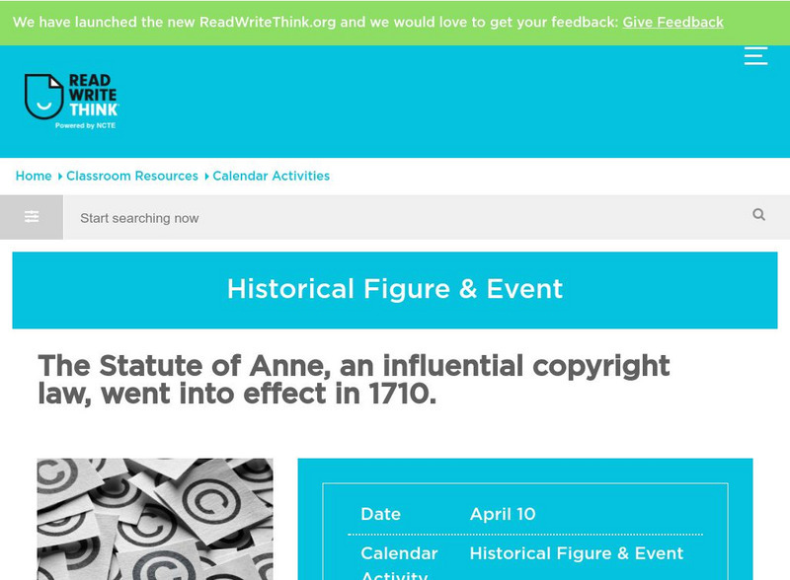
Task: Click the Statute of Anne headline
Action: pyautogui.click(x=354, y=380)
